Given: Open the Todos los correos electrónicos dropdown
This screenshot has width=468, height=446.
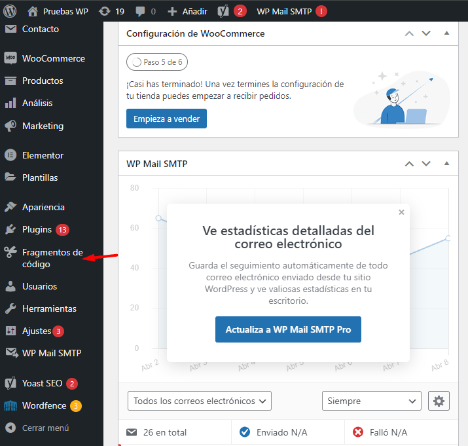Looking at the screenshot, I should 200,401.
